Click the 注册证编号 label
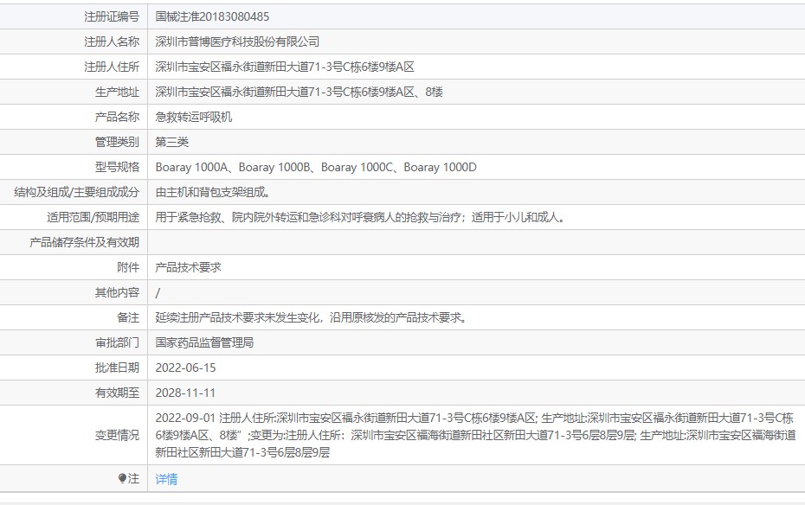This screenshot has width=805, height=505. [112, 16]
